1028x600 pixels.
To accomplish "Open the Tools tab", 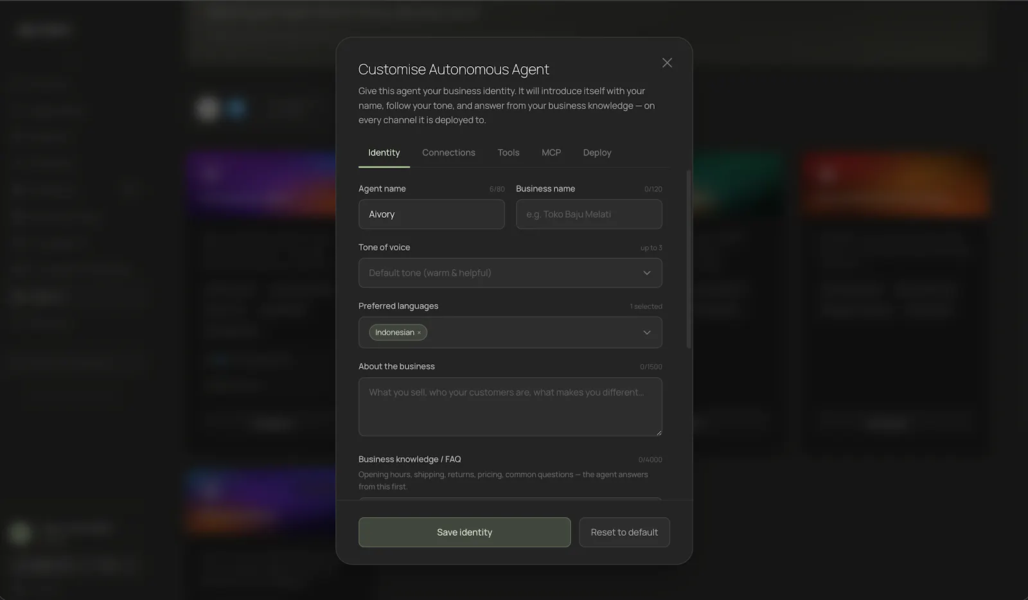I will click(508, 153).
